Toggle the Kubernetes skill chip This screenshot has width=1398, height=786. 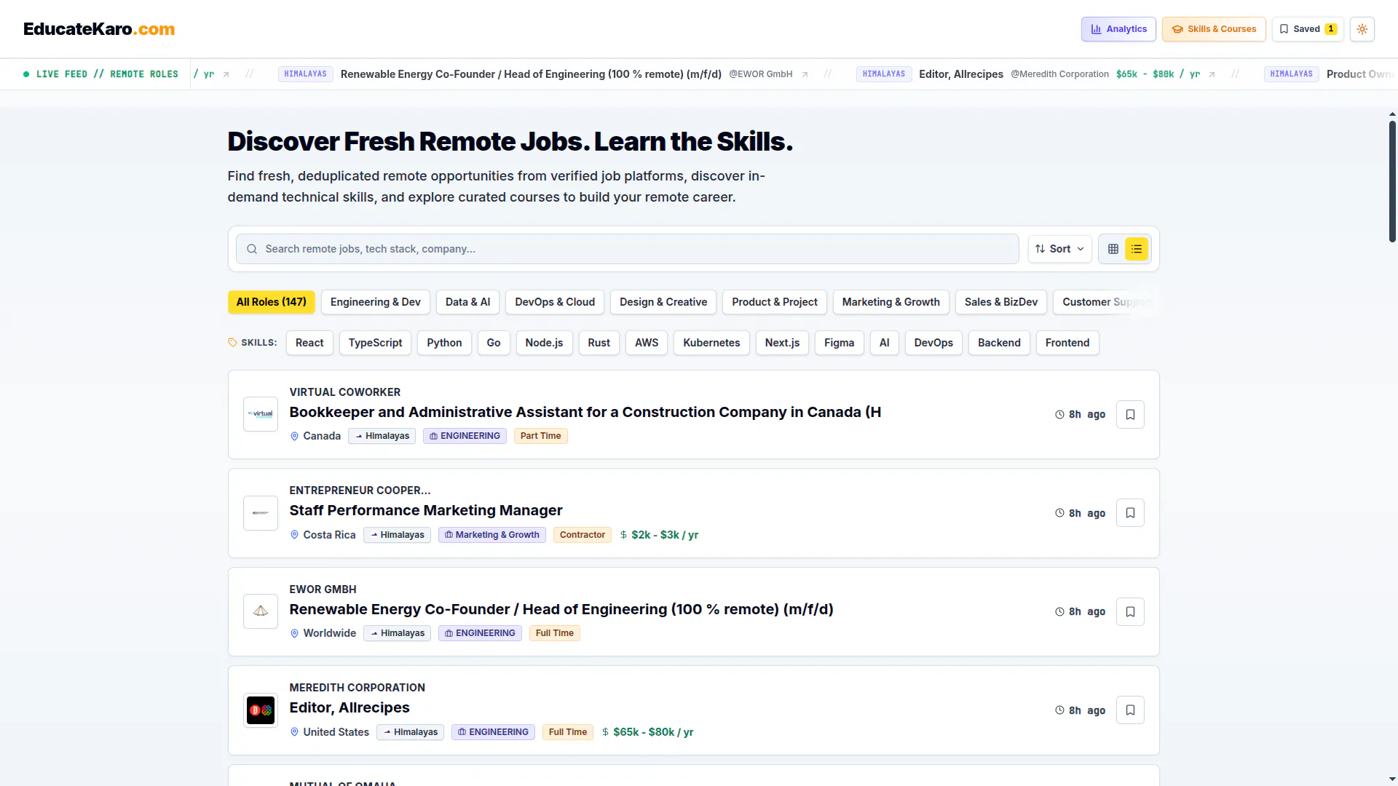pos(711,343)
